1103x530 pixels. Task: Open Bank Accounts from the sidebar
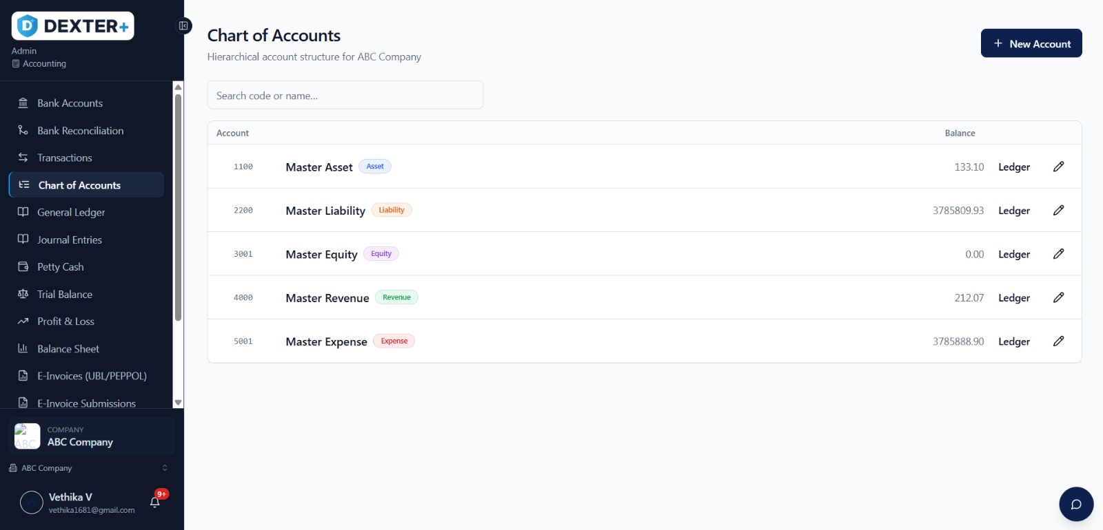pyautogui.click(x=86, y=103)
